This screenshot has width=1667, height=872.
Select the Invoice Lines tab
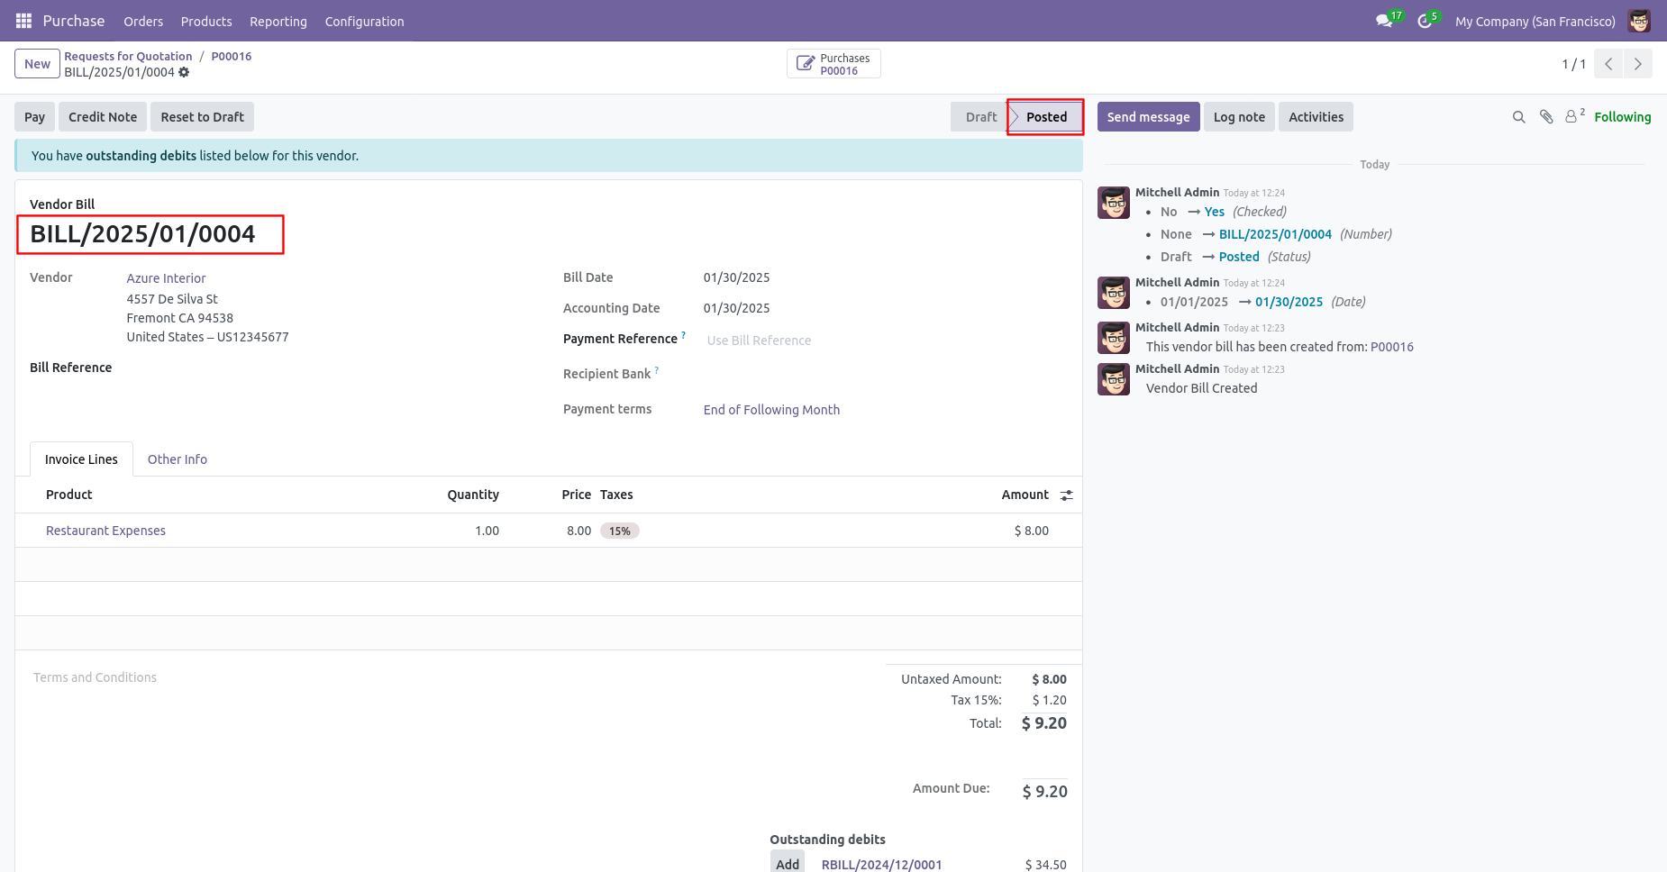(81, 459)
